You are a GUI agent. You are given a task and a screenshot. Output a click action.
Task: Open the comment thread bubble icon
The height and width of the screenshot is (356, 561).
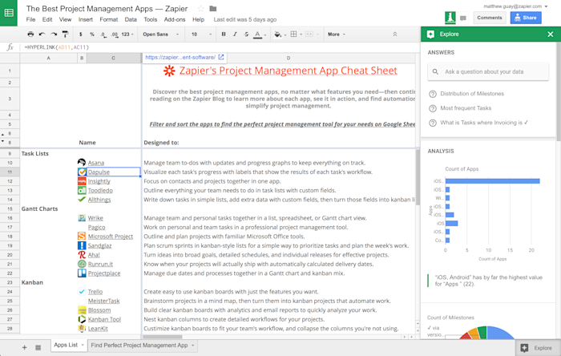coord(463,18)
